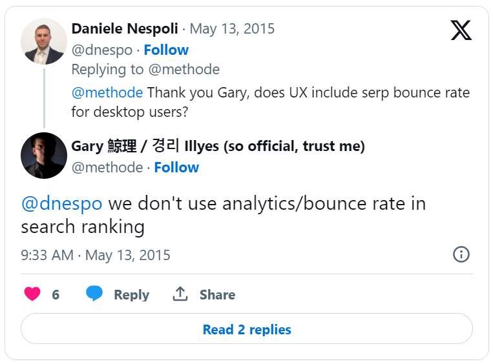493x364 pixels.
Task: Click the Share text label
Action: point(217,295)
